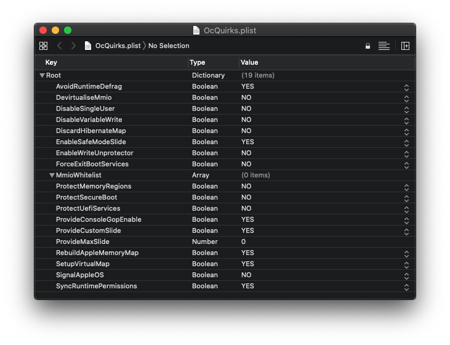Click the OcQuirks.plist file icon in breadcrumb
450x345 pixels.
pos(88,46)
